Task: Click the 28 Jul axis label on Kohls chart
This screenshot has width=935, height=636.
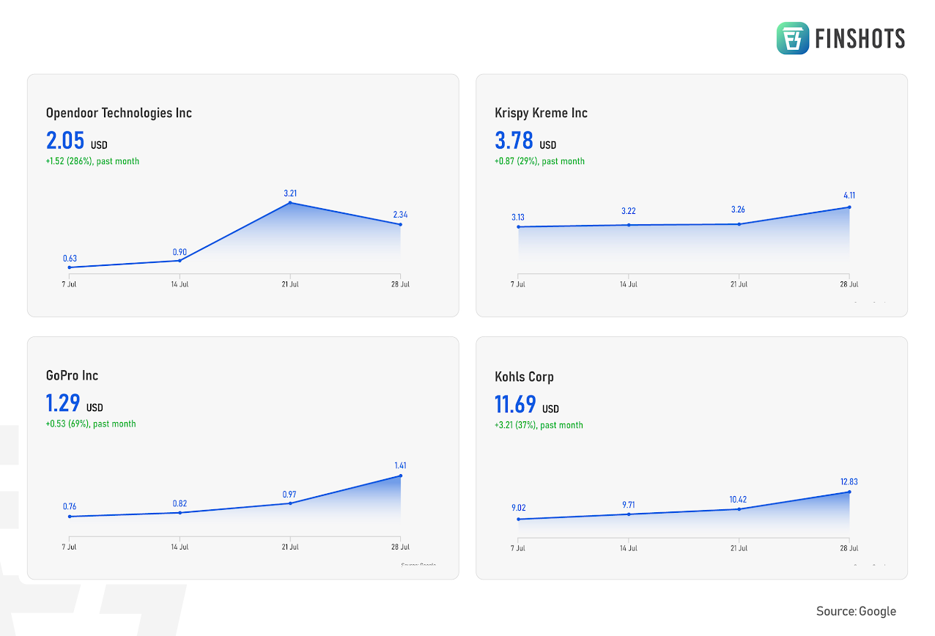Action: [849, 548]
